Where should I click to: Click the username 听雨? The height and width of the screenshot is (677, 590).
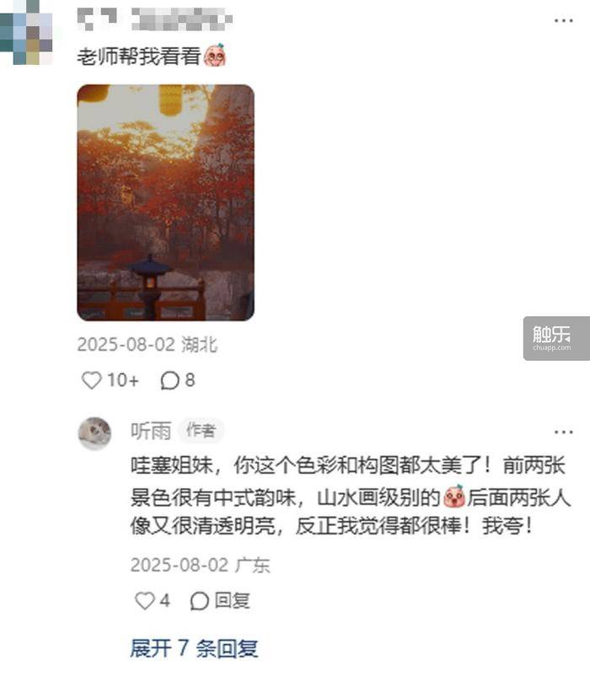tap(151, 431)
